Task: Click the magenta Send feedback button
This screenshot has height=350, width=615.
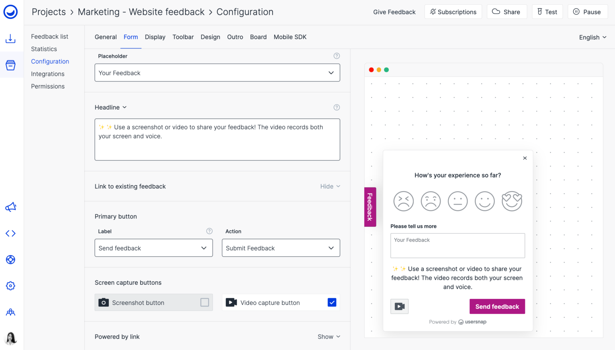Action: coord(497,306)
